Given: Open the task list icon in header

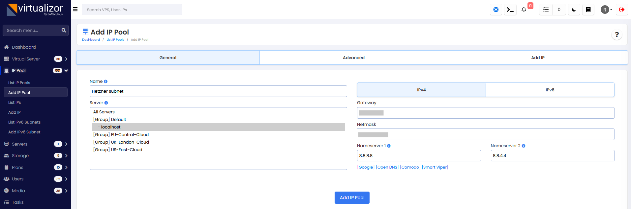Looking at the screenshot, I should [546, 10].
